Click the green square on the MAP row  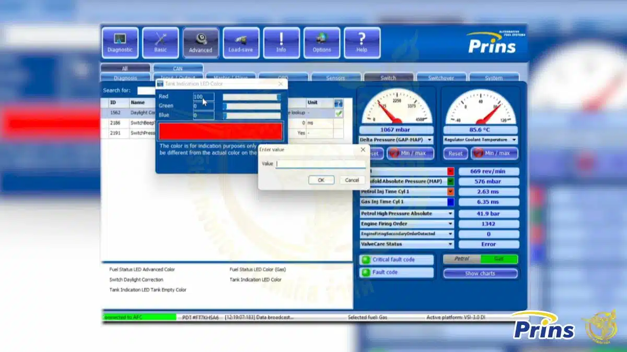point(450,181)
